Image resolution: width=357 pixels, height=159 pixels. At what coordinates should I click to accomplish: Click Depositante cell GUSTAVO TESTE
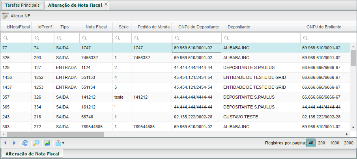tap(260, 117)
